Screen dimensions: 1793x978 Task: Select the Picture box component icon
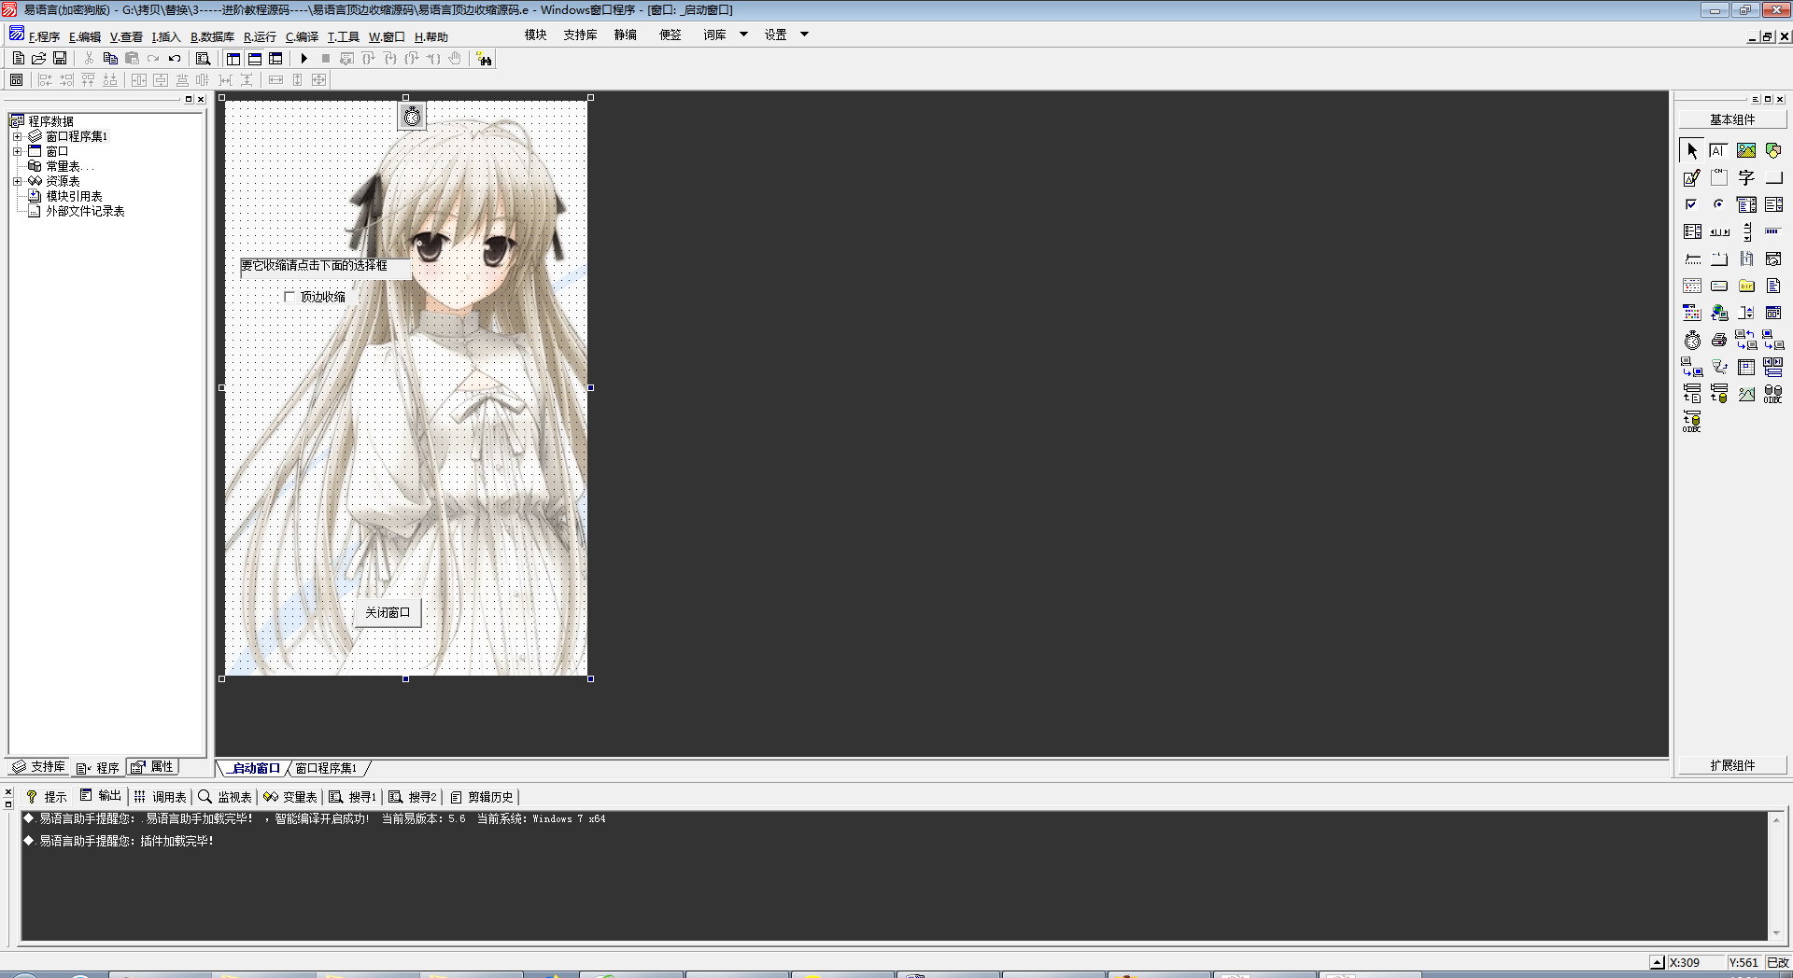(x=1746, y=150)
